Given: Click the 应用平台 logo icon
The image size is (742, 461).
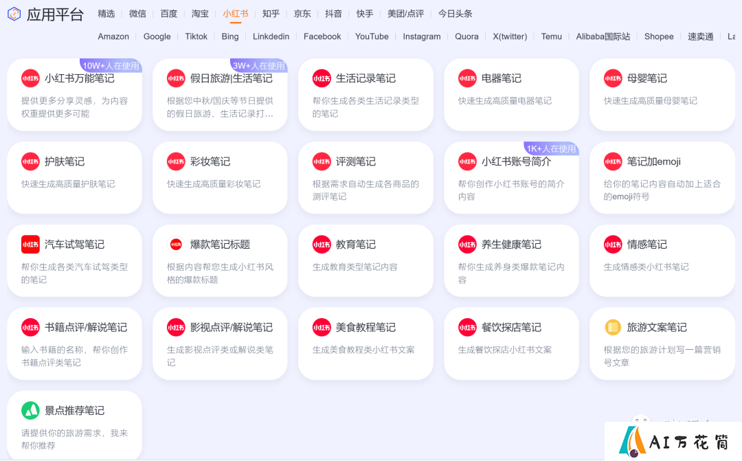Looking at the screenshot, I should point(14,14).
